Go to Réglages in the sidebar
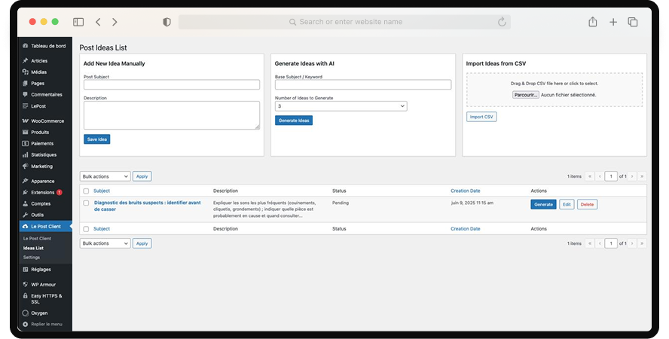669x339 pixels. pyautogui.click(x=41, y=269)
